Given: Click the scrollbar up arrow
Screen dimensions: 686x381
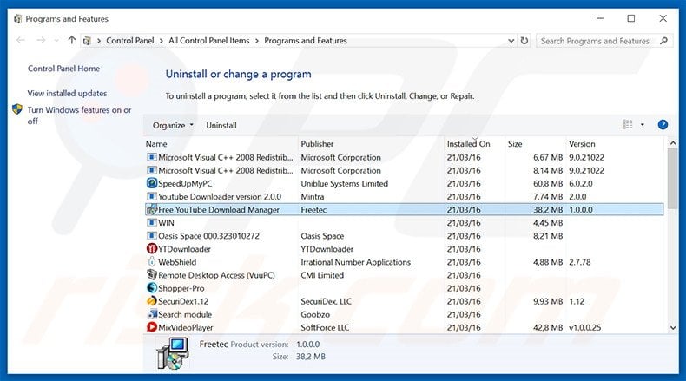Looking at the screenshot, I should click(673, 143).
